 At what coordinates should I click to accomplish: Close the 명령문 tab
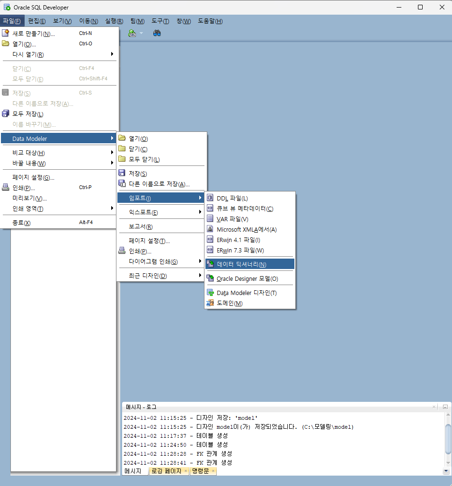tap(213, 471)
